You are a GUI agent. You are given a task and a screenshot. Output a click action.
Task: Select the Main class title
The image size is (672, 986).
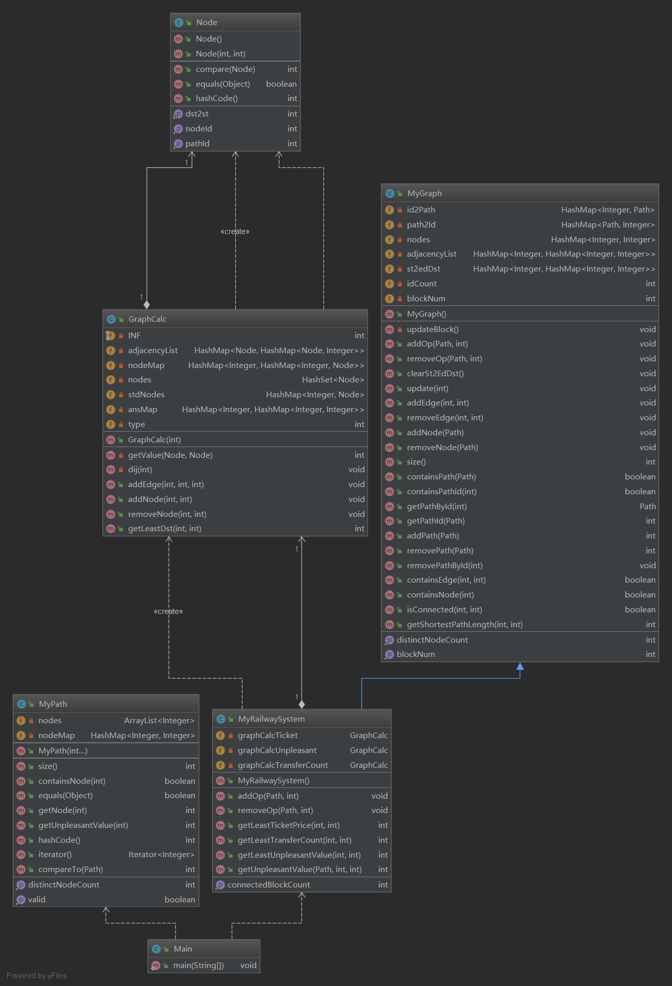(182, 949)
